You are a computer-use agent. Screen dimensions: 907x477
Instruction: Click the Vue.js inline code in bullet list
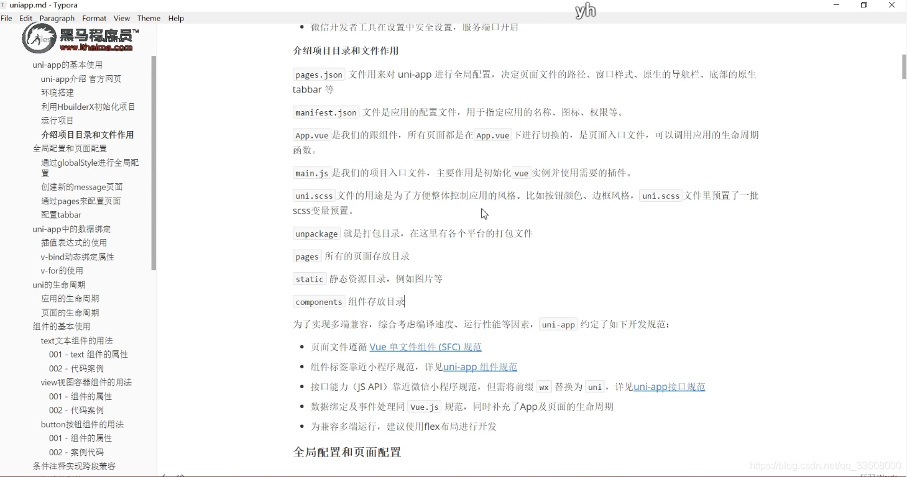click(425, 407)
